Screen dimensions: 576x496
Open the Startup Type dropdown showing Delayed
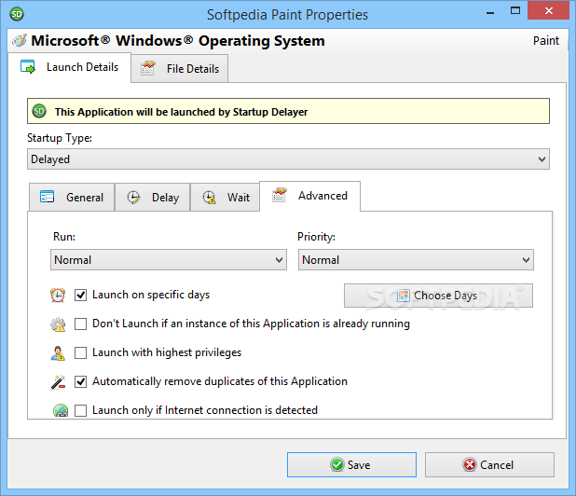coord(288,159)
